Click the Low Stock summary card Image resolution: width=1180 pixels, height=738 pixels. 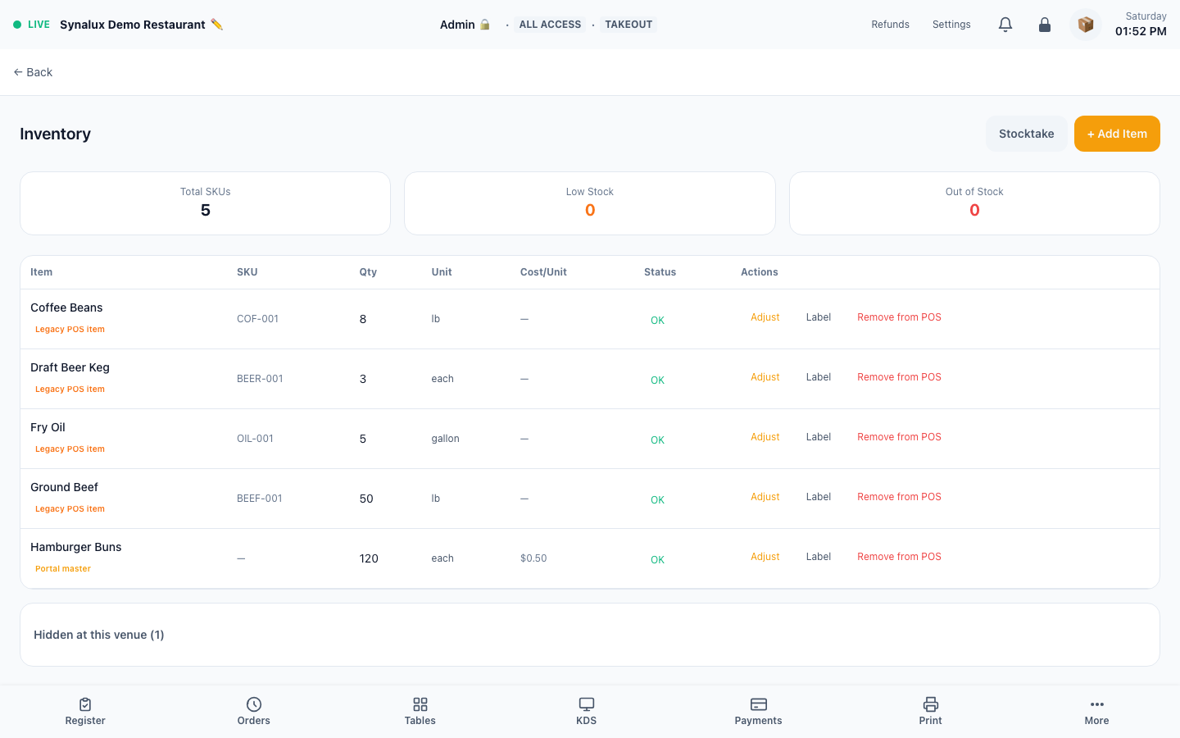tap(590, 203)
